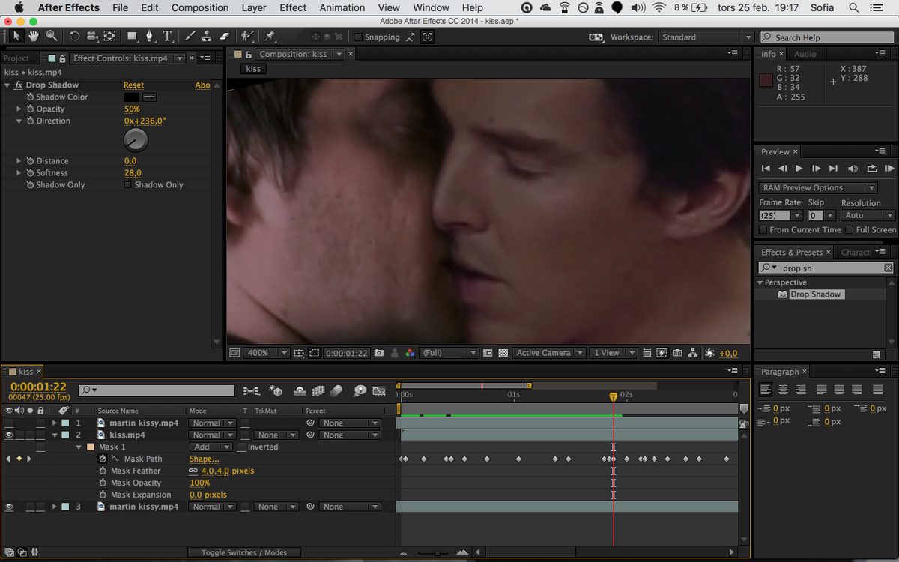Select the Pen tool
This screenshot has width=899, height=562.
tap(150, 36)
